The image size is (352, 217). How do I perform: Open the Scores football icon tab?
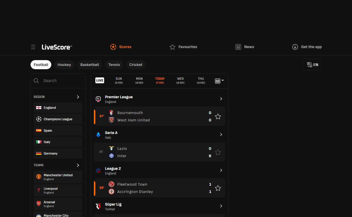pos(121,47)
